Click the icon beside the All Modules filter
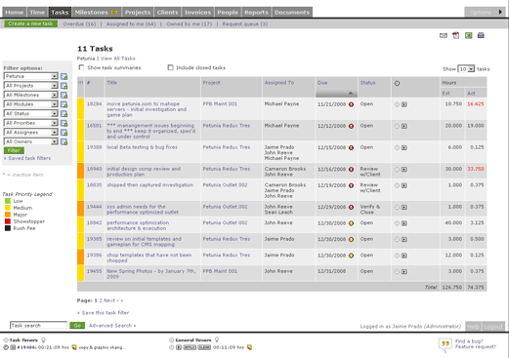The image size is (509, 358). [x=64, y=104]
